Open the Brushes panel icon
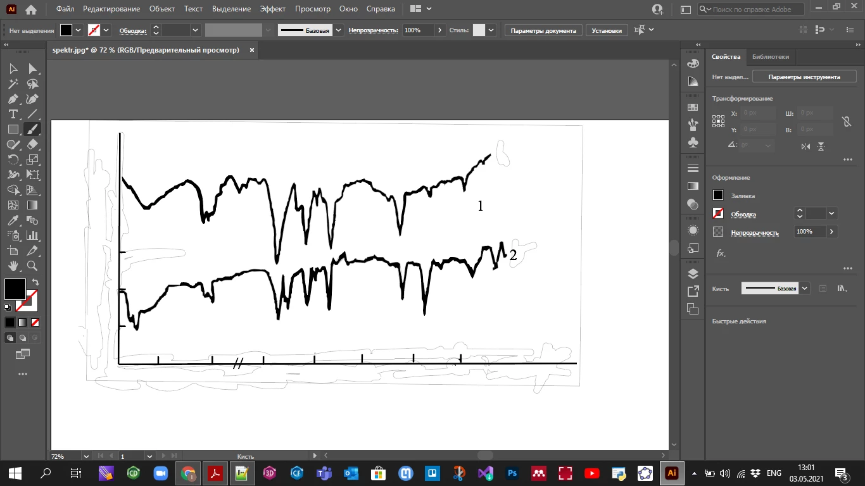Screen dimensions: 865x486 [693, 125]
